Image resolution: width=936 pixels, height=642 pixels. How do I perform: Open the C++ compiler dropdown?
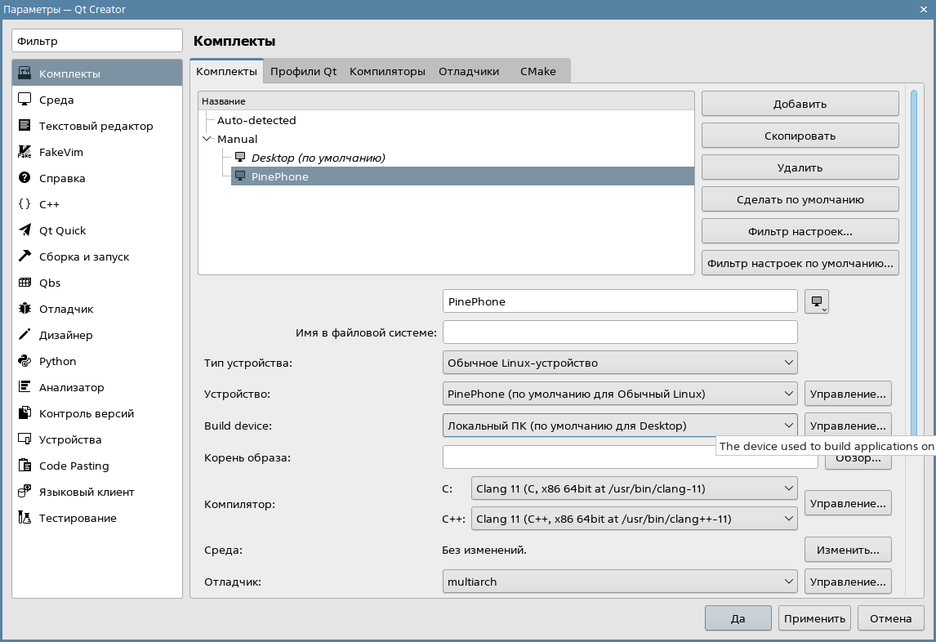(x=634, y=519)
